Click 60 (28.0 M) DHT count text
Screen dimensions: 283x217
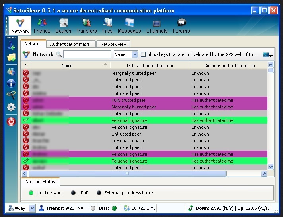pyautogui.click(x=143, y=208)
